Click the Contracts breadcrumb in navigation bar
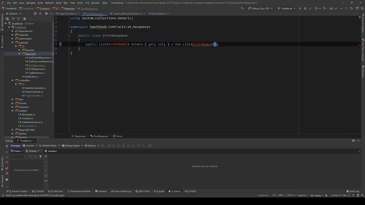Image resolution: width=365 pixels, height=205 pixels. click(43, 9)
